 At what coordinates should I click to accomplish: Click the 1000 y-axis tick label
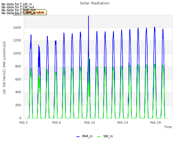click(x=17, y=53)
